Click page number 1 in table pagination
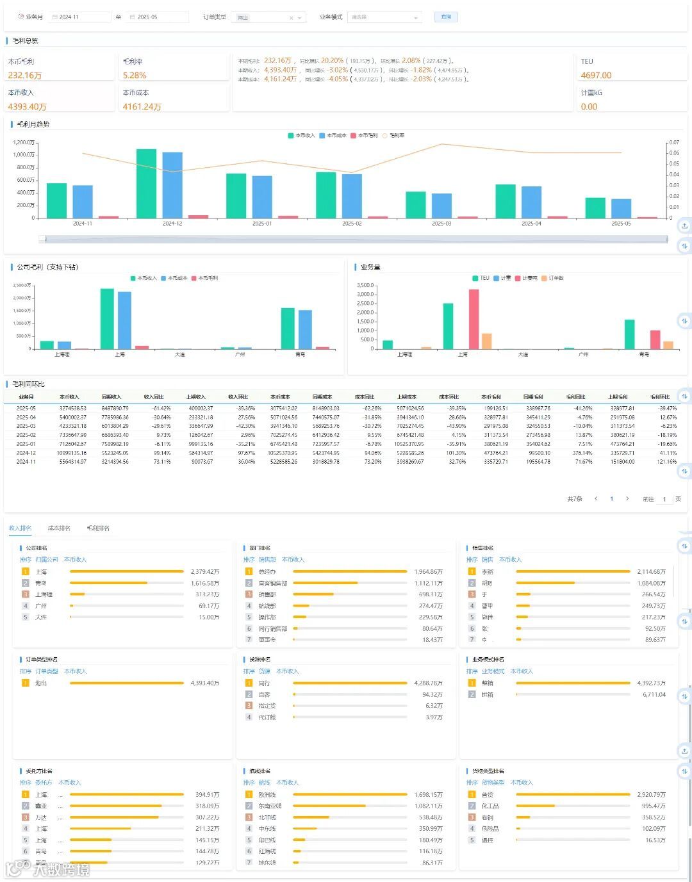The height and width of the screenshot is (882, 692). pos(611,498)
